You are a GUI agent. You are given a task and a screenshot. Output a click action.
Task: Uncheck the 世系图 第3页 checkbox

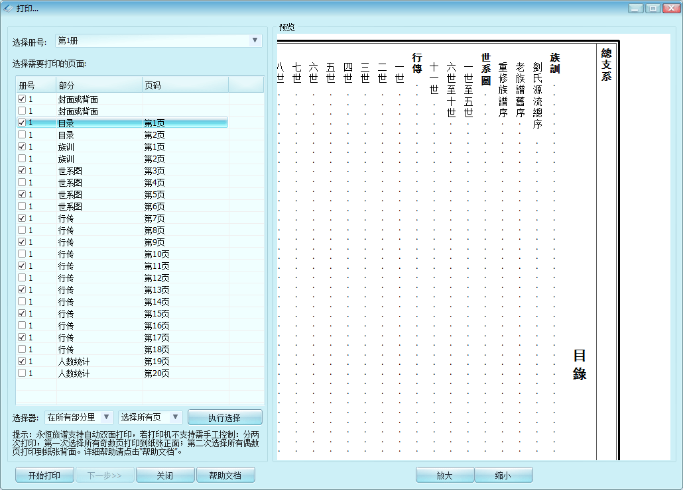[x=22, y=170]
